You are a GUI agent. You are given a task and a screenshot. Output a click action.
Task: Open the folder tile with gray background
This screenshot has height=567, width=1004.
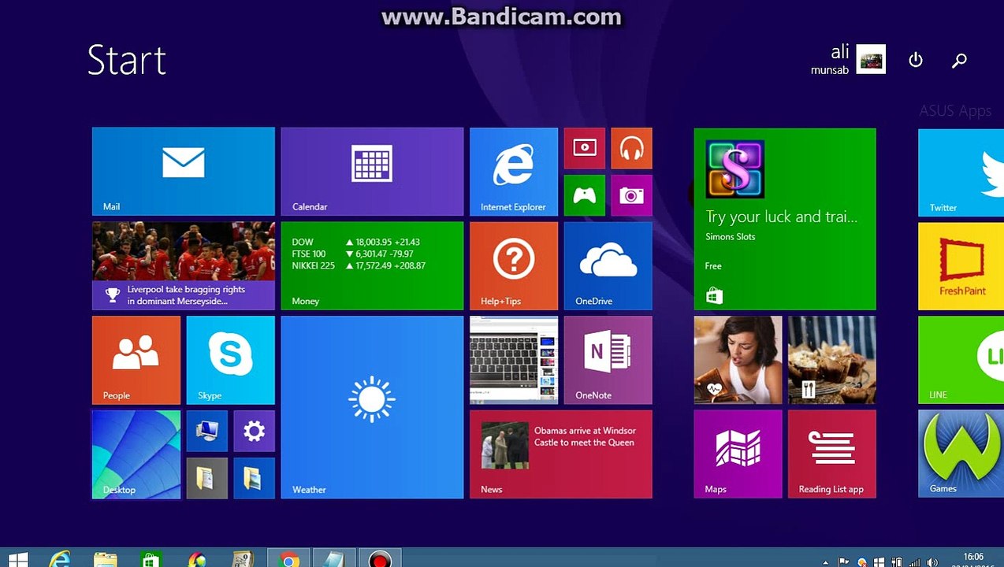point(207,478)
